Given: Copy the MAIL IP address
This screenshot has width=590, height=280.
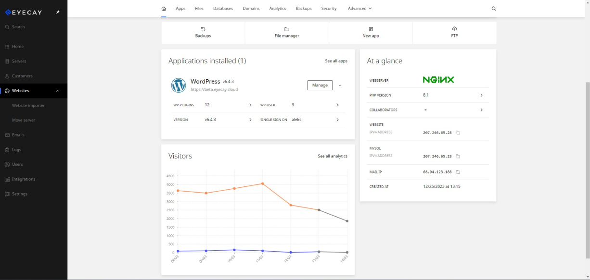Looking at the screenshot, I should pos(458,172).
